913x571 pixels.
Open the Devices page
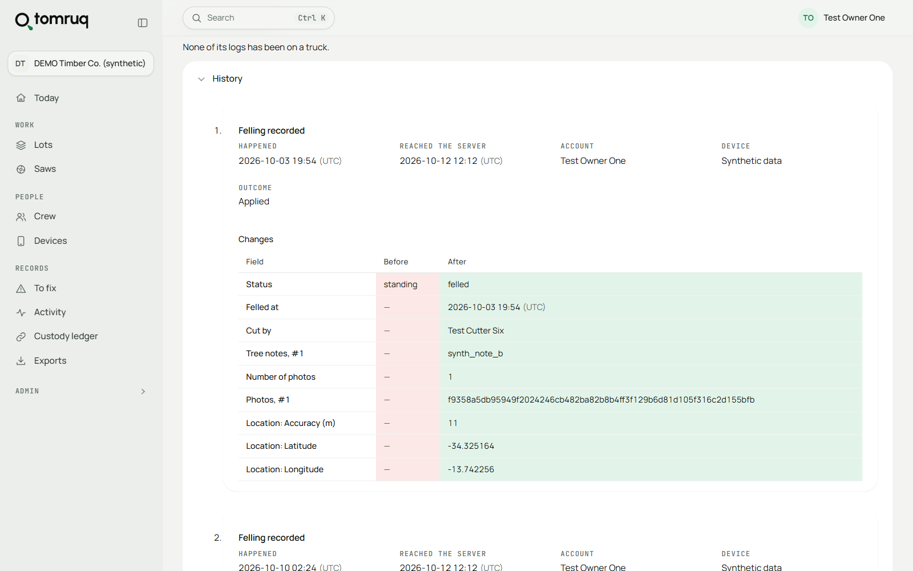tap(80, 241)
